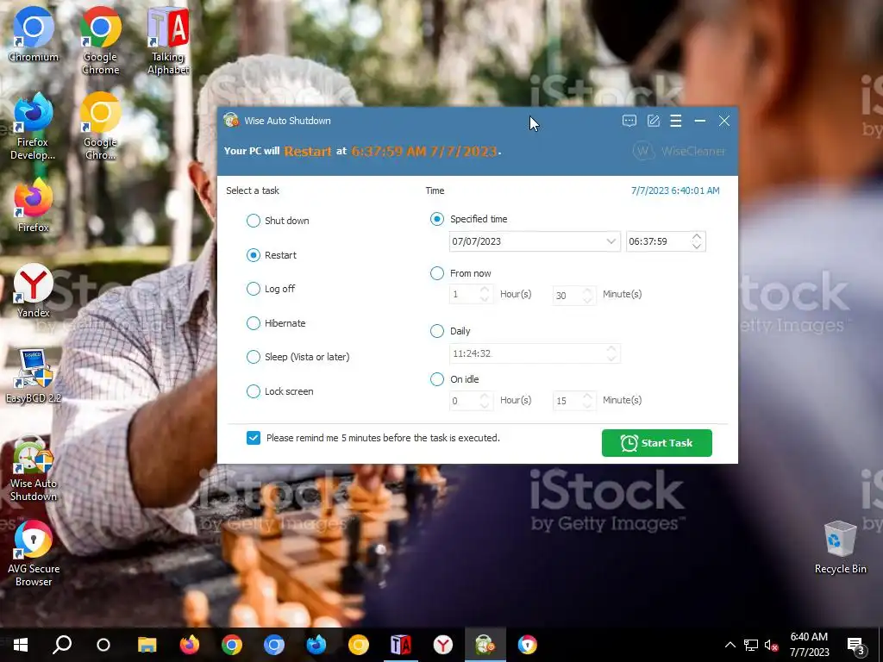Launch Firefox from the taskbar
The height and width of the screenshot is (662, 883).
(x=189, y=645)
